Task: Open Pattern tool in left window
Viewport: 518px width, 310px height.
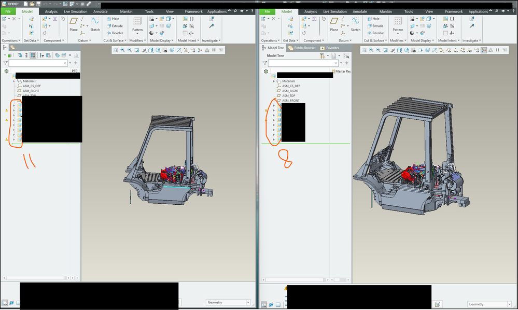Action: [137, 25]
